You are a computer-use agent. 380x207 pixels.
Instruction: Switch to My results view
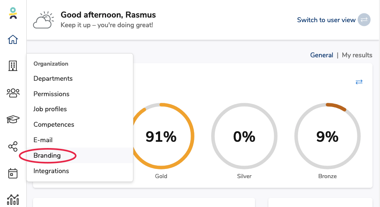(357, 55)
